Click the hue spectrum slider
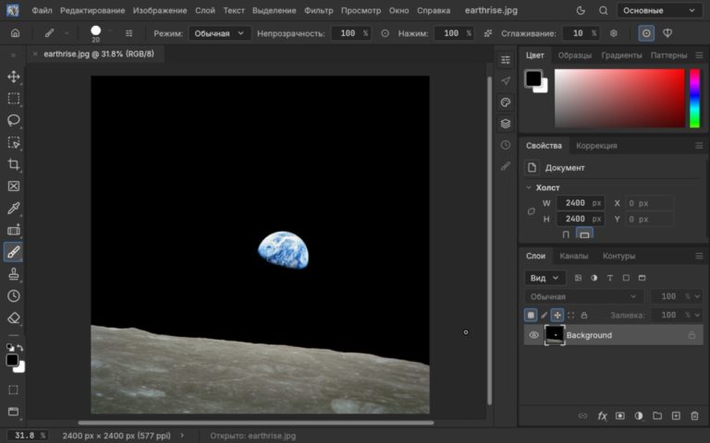 [694, 98]
